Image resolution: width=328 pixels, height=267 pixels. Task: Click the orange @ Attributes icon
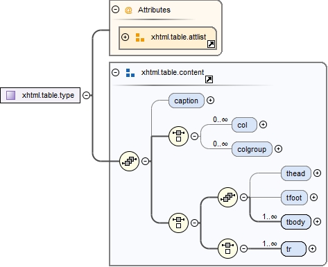(x=128, y=10)
